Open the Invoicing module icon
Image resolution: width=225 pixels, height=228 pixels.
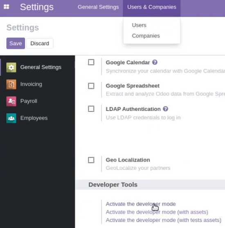coord(11,84)
